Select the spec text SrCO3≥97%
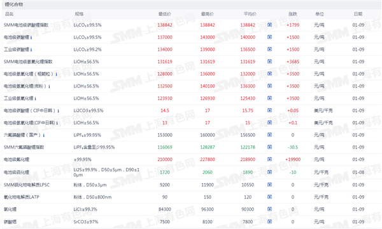This screenshot has height=229, width=382. point(86,222)
